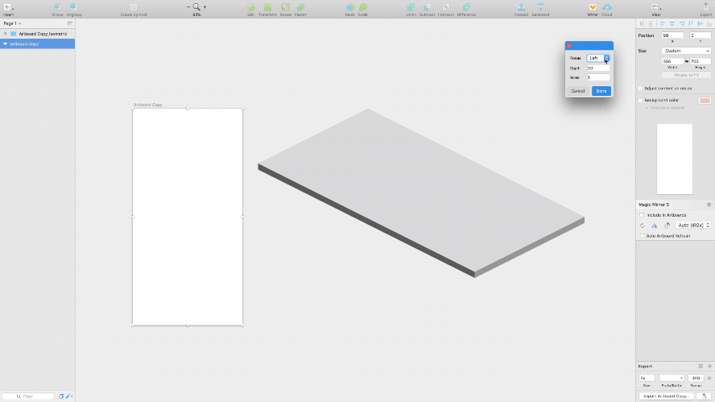Click the Depth input field
The width and height of the screenshot is (715, 402).
point(598,68)
